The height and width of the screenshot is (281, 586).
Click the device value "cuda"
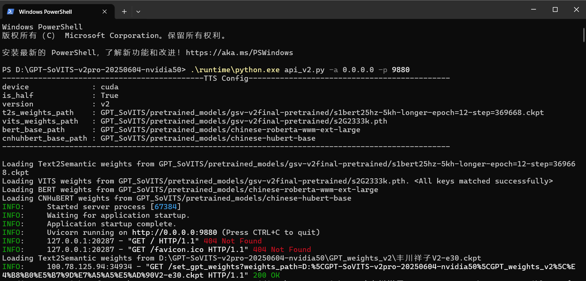[x=110, y=87]
